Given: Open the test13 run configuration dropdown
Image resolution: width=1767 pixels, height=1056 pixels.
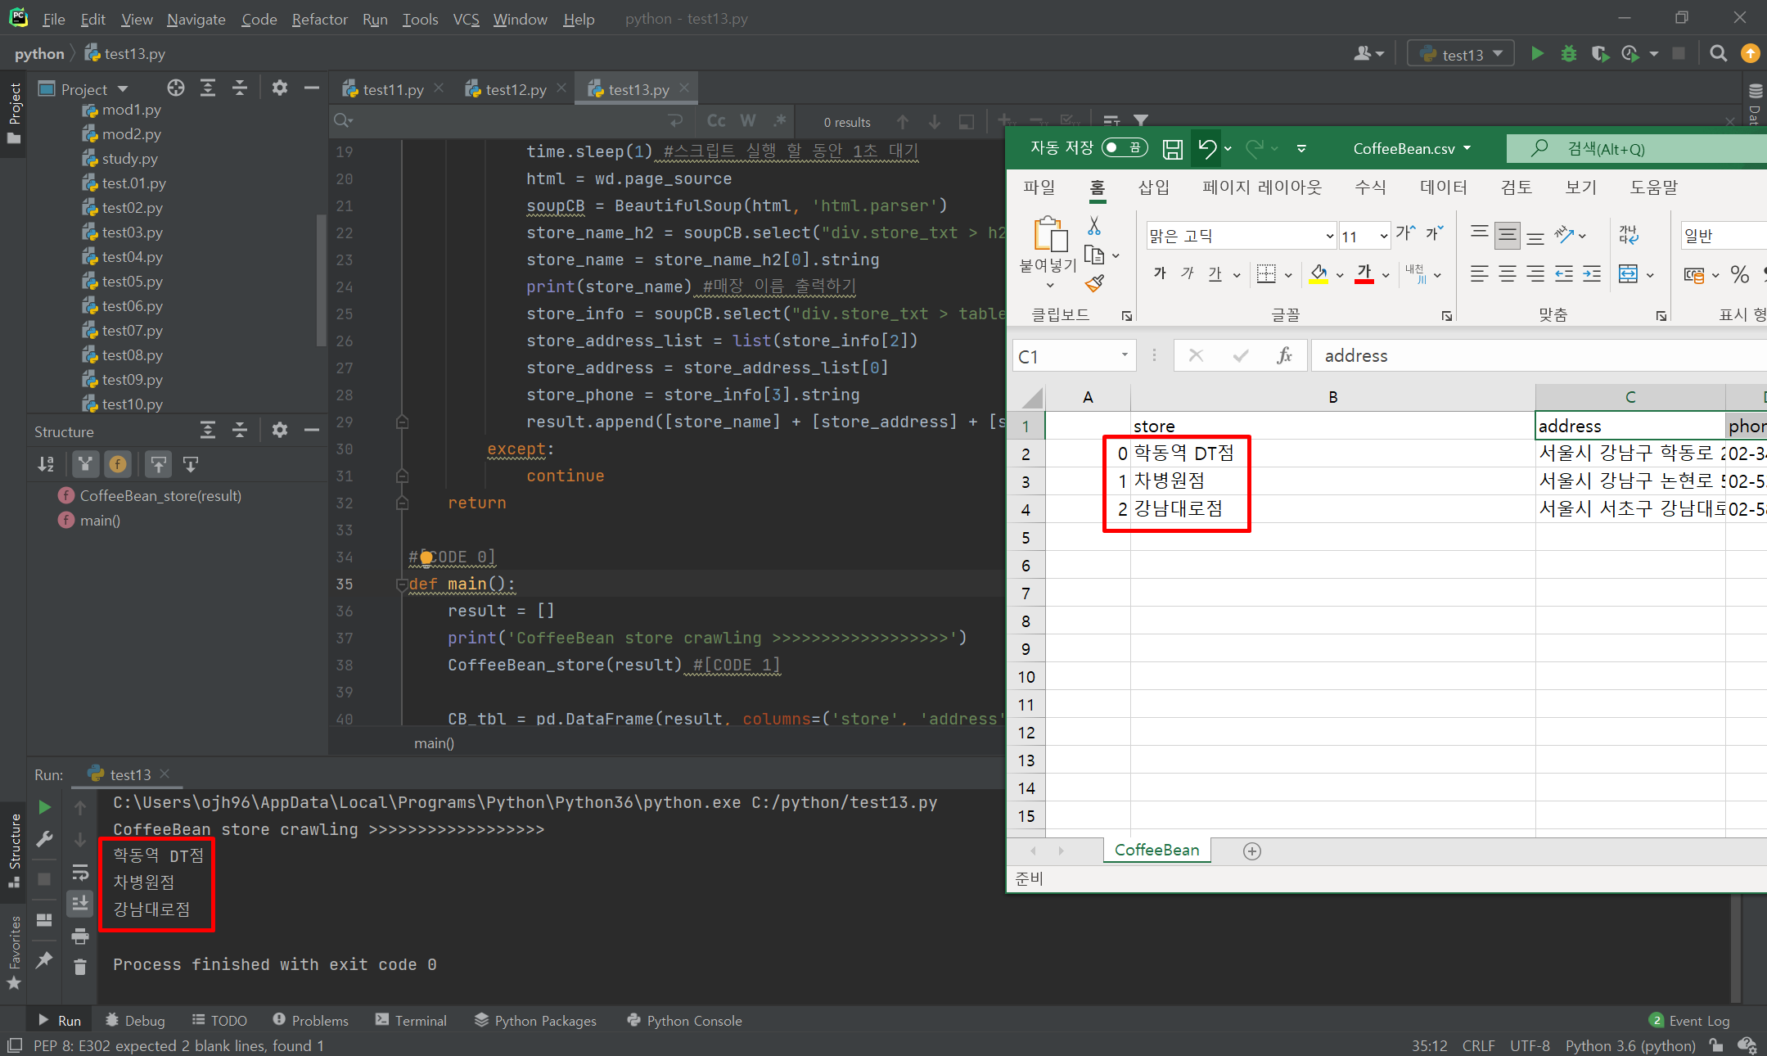Looking at the screenshot, I should (x=1462, y=54).
